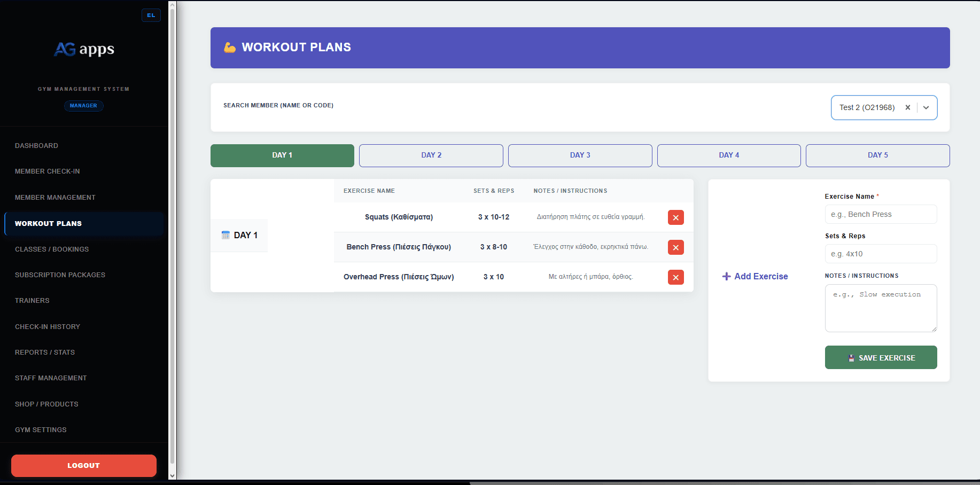The width and height of the screenshot is (980, 485).
Task: Expand the member search dropdown arrow
Action: pyautogui.click(x=926, y=107)
